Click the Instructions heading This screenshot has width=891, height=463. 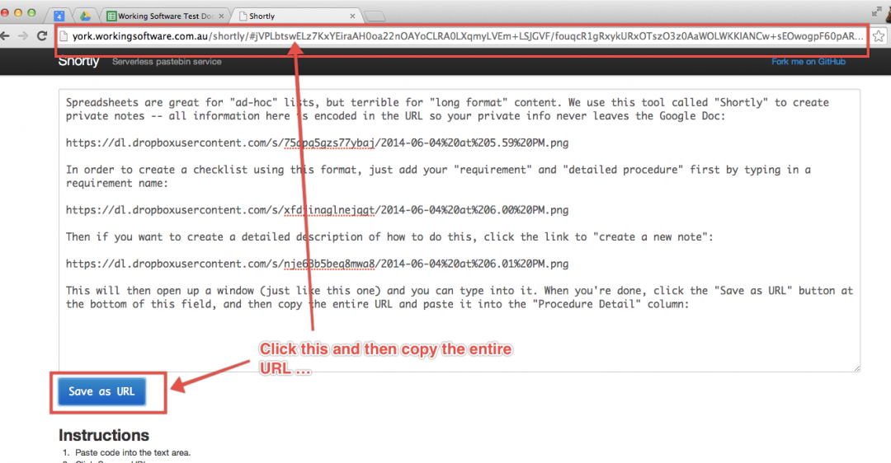[x=103, y=435]
